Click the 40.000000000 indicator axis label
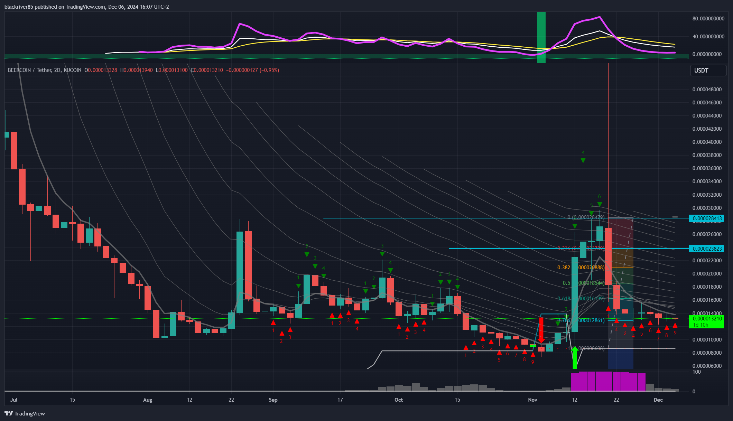733x421 pixels. 708,37
